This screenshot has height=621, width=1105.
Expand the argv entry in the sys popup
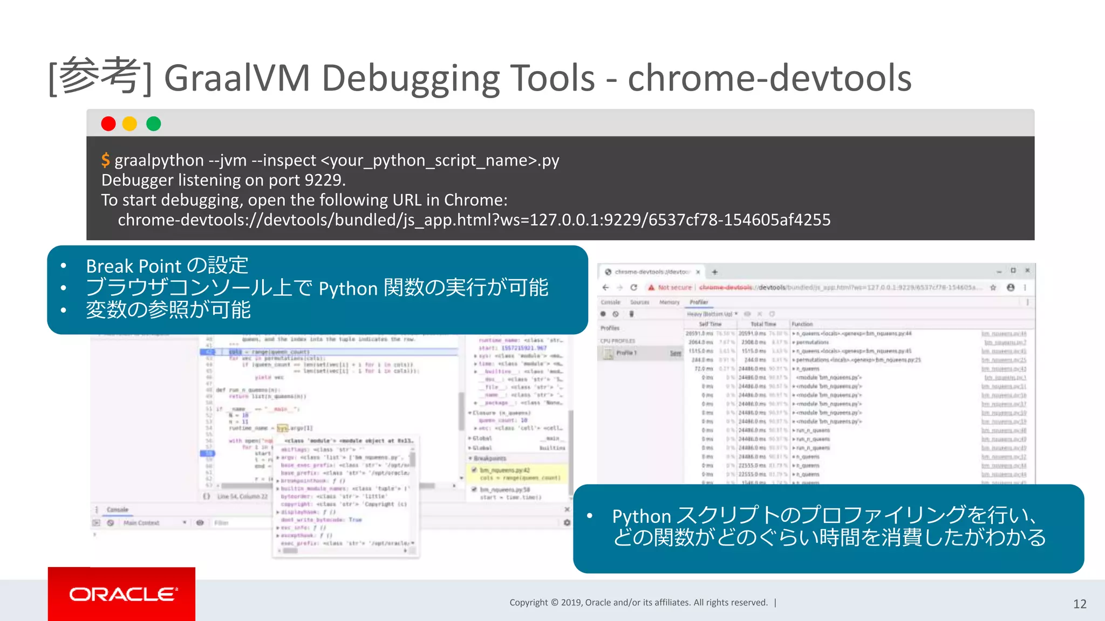click(278, 458)
